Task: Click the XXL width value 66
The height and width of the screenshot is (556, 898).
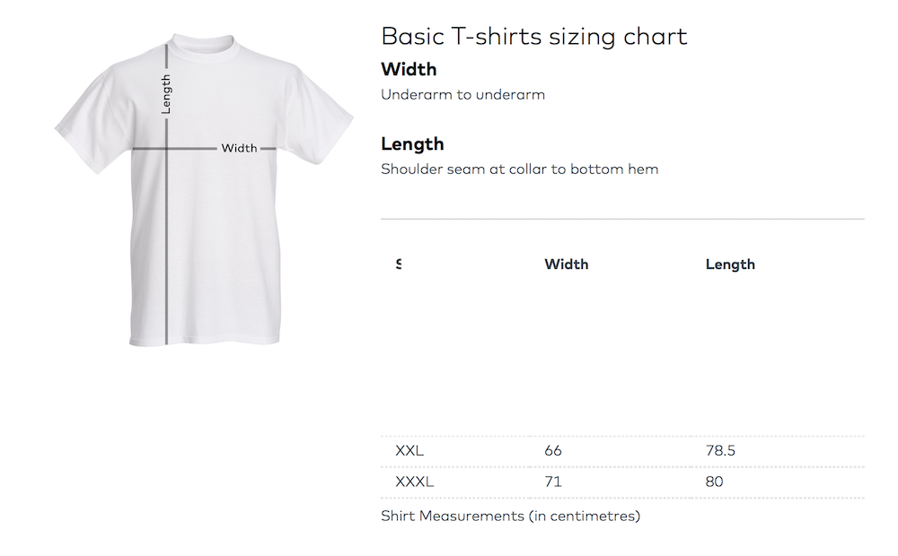Action: pyautogui.click(x=553, y=450)
